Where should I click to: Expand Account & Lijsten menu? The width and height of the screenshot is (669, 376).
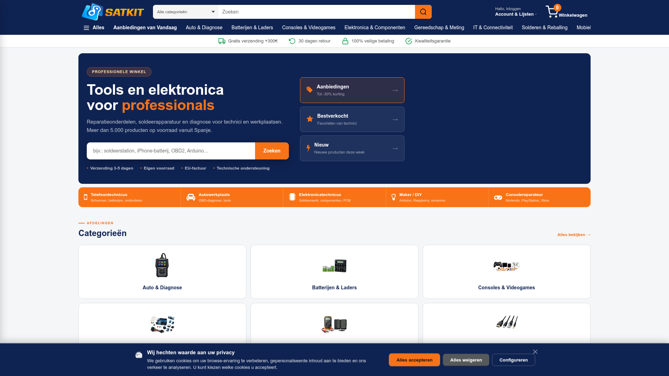[516, 14]
